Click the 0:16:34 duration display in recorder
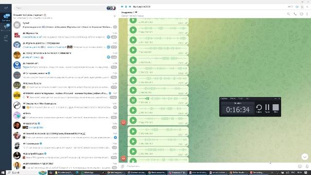 point(238,109)
